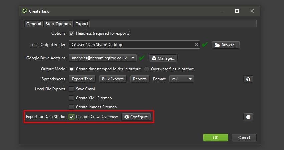Click Manage... Google Drive button
Image resolution: width=284 pixels, height=150 pixels.
(163, 58)
